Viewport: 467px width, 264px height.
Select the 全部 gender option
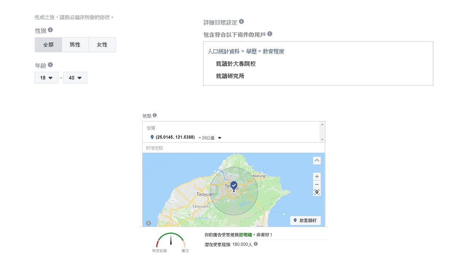point(48,44)
